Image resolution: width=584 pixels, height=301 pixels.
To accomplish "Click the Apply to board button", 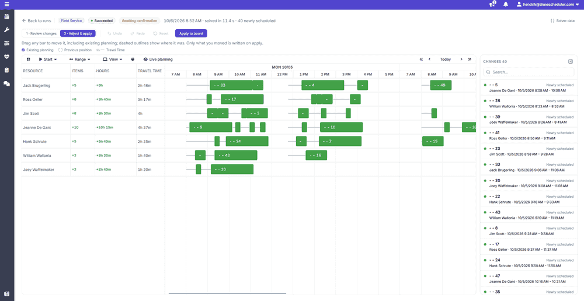I will click(x=191, y=33).
